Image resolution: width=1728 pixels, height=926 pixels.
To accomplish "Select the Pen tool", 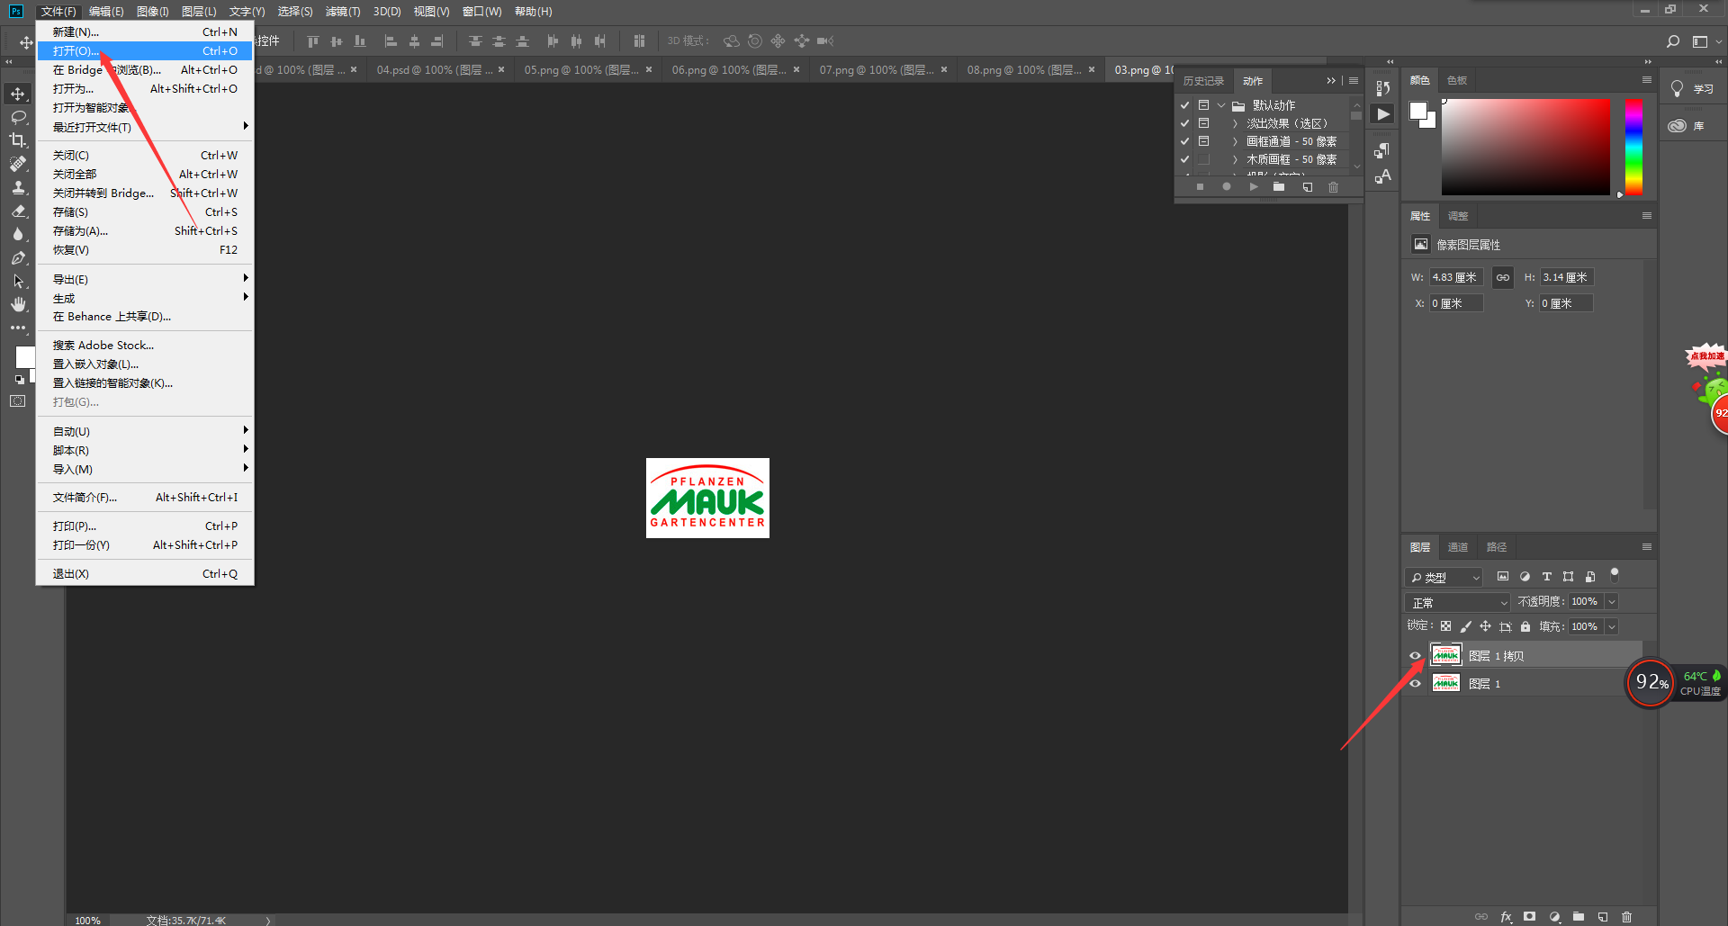I will coord(18,257).
